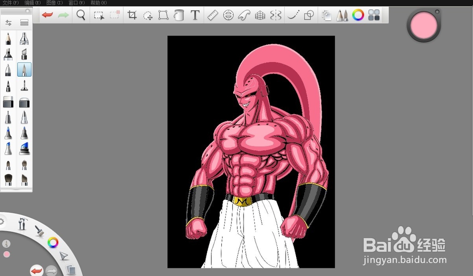The width and height of the screenshot is (473, 276).
Task: Open lagoon color wheel icon
Action: pyautogui.click(x=53, y=242)
